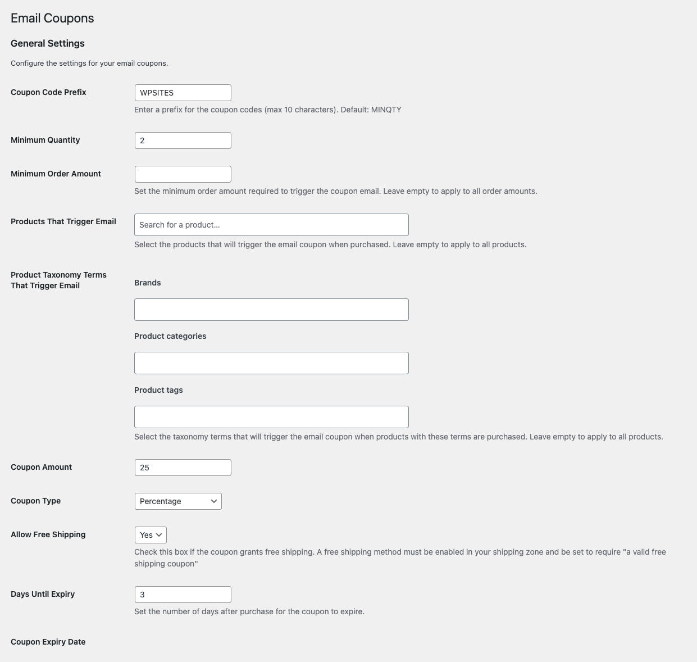Click the 'Coupon Expiry Date' label text

[48, 642]
